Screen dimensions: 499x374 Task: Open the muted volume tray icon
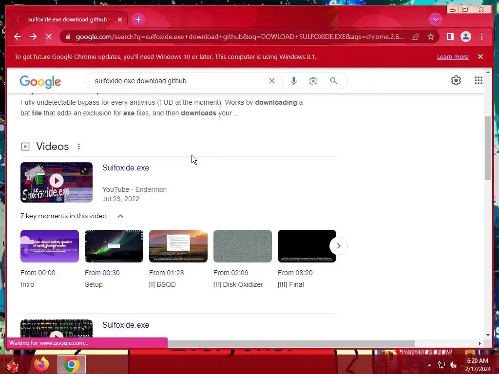(453, 365)
